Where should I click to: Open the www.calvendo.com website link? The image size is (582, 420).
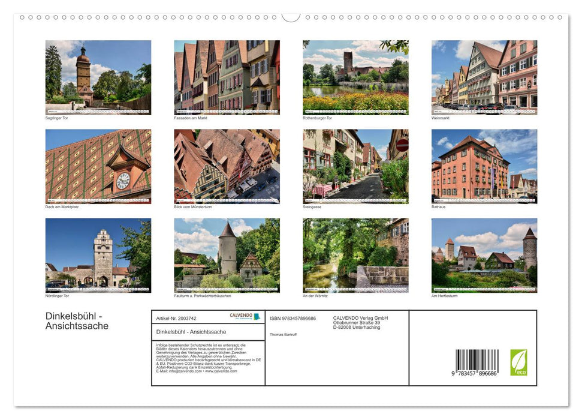(222, 371)
